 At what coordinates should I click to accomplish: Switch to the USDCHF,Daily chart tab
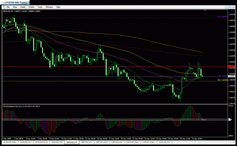(132, 142)
